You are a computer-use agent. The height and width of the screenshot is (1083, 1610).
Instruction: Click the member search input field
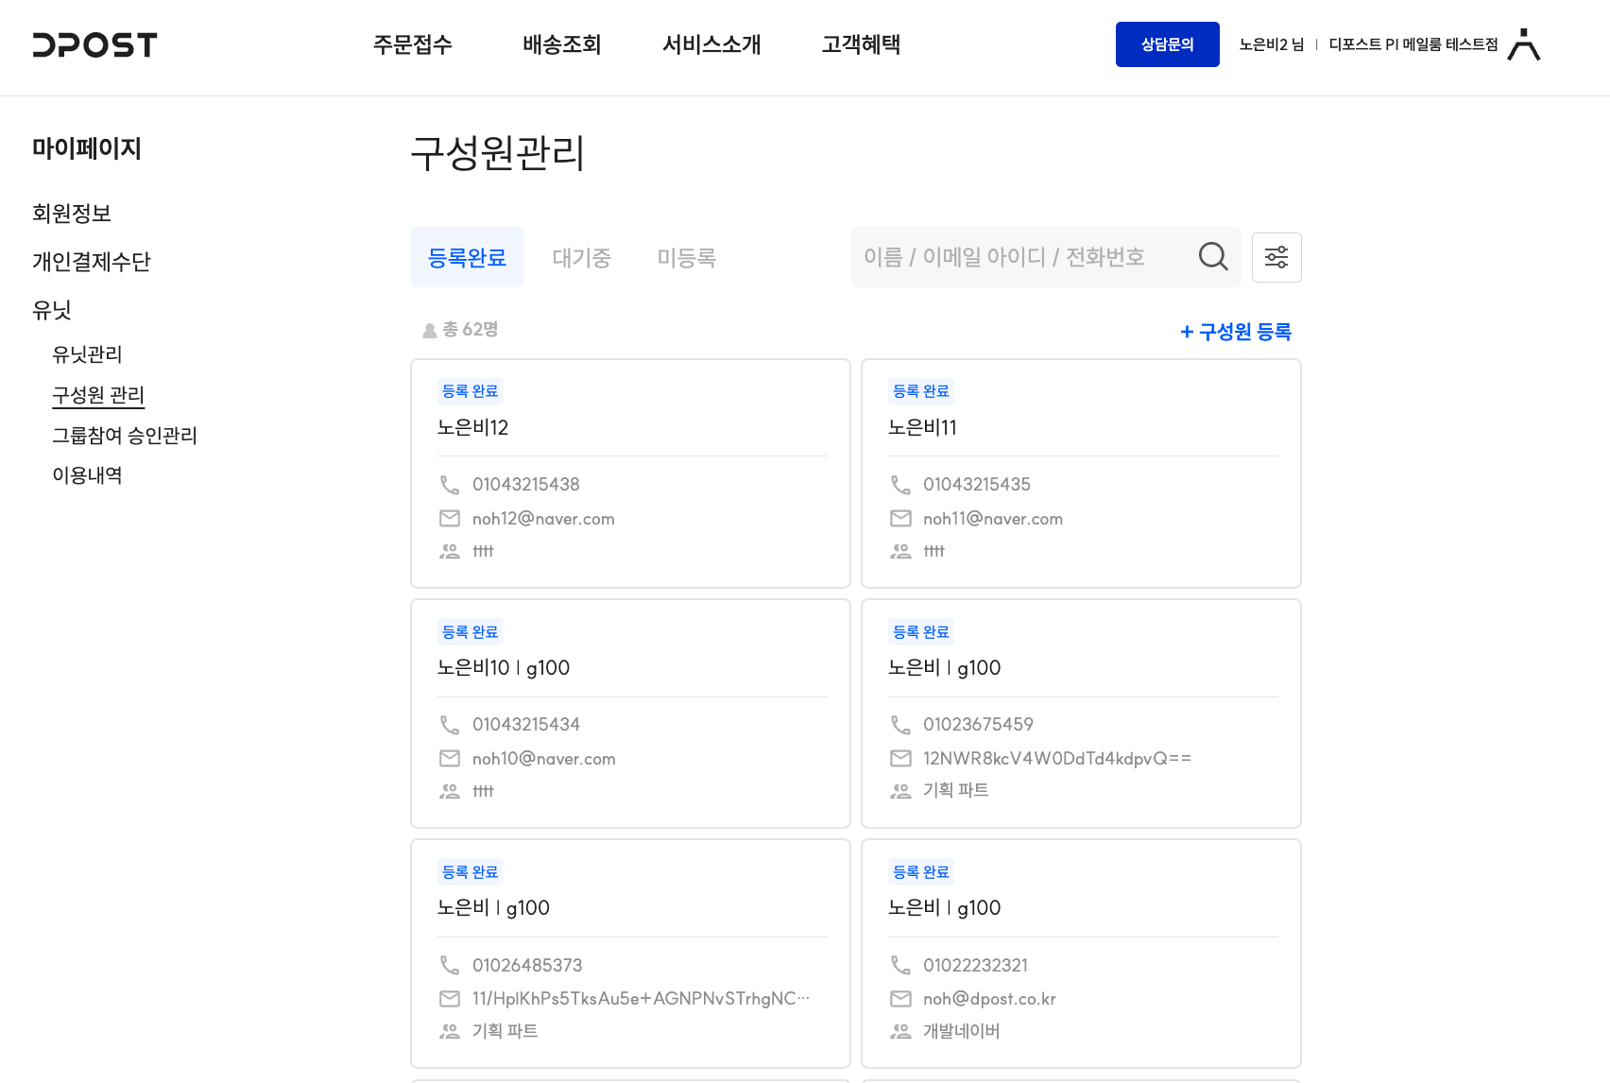1020,257
